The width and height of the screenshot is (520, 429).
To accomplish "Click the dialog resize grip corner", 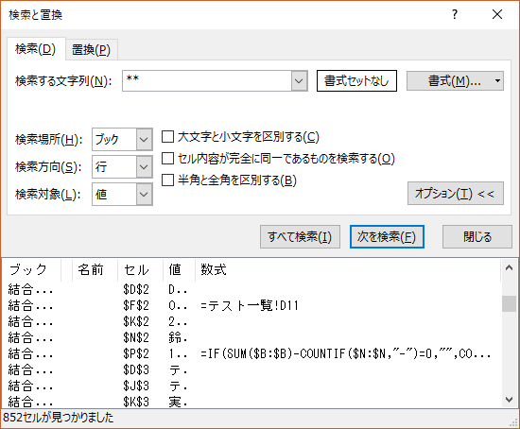I will tap(514, 423).
